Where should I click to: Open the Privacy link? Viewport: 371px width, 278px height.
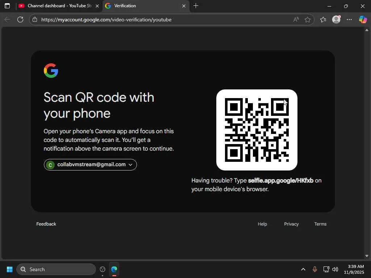tap(291, 224)
